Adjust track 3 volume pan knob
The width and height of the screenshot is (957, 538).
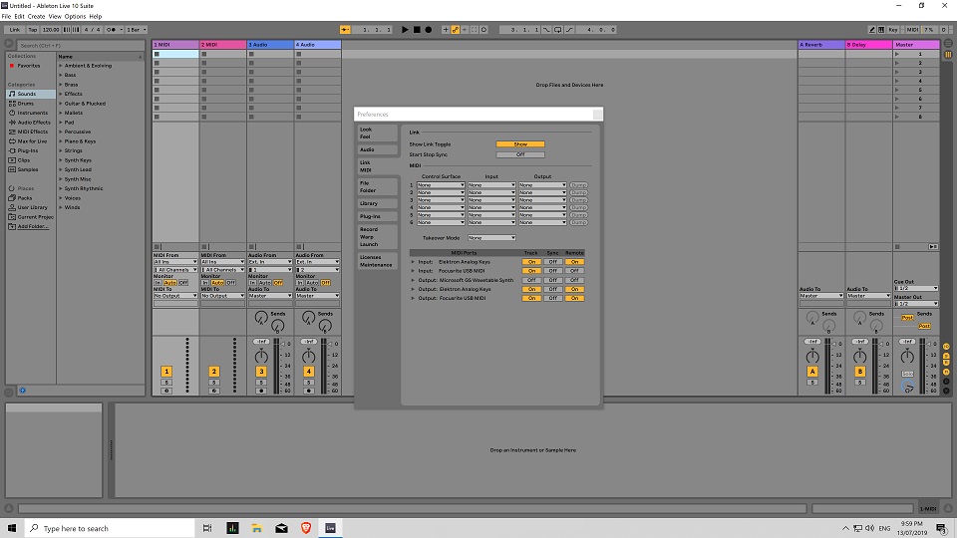[261, 357]
